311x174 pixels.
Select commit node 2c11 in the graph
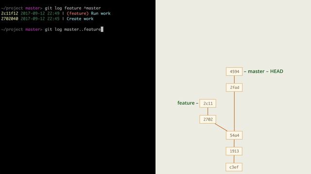tap(208, 103)
